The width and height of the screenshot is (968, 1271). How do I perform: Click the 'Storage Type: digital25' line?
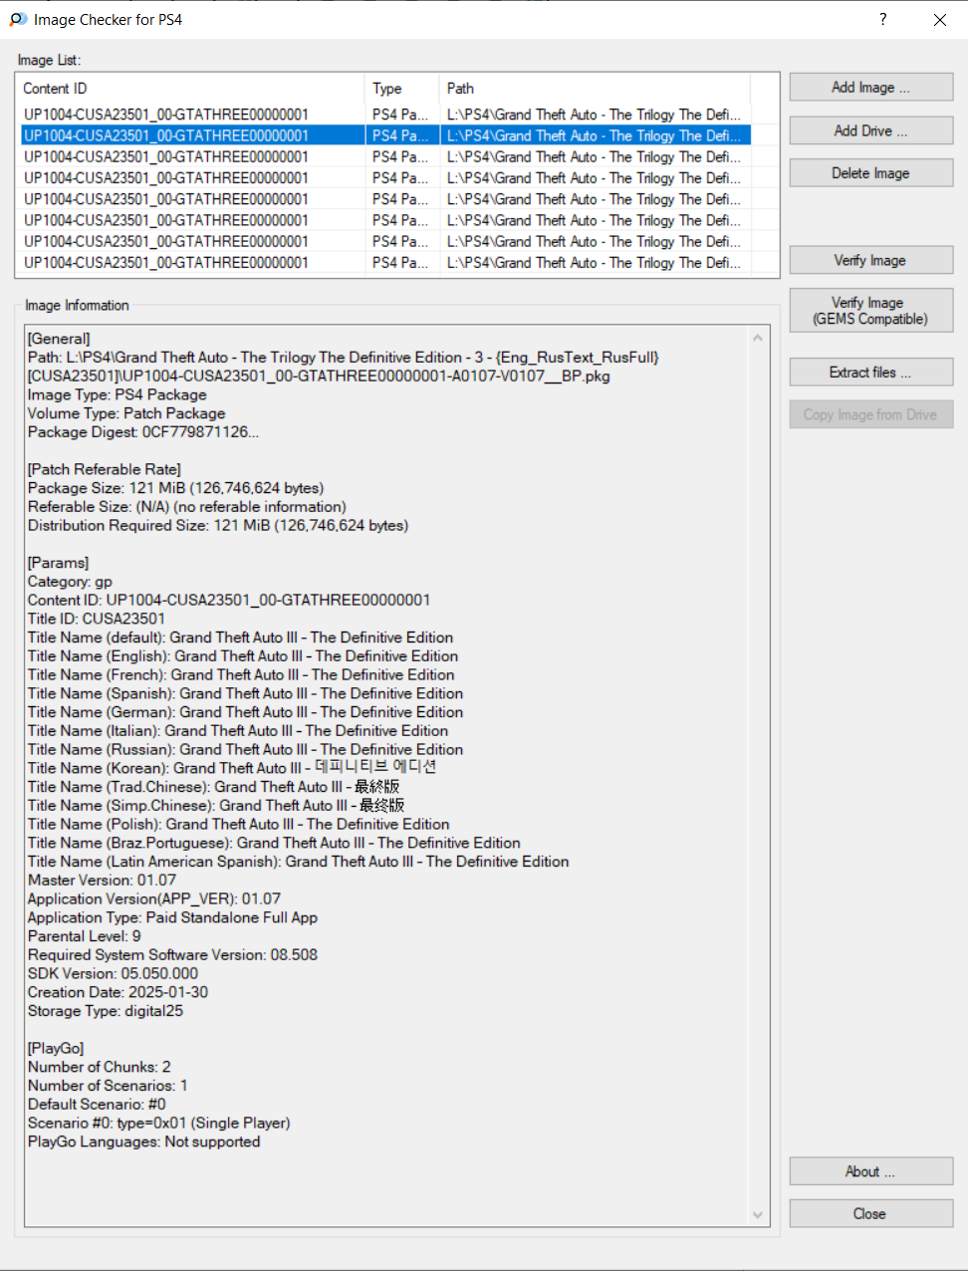[106, 1011]
